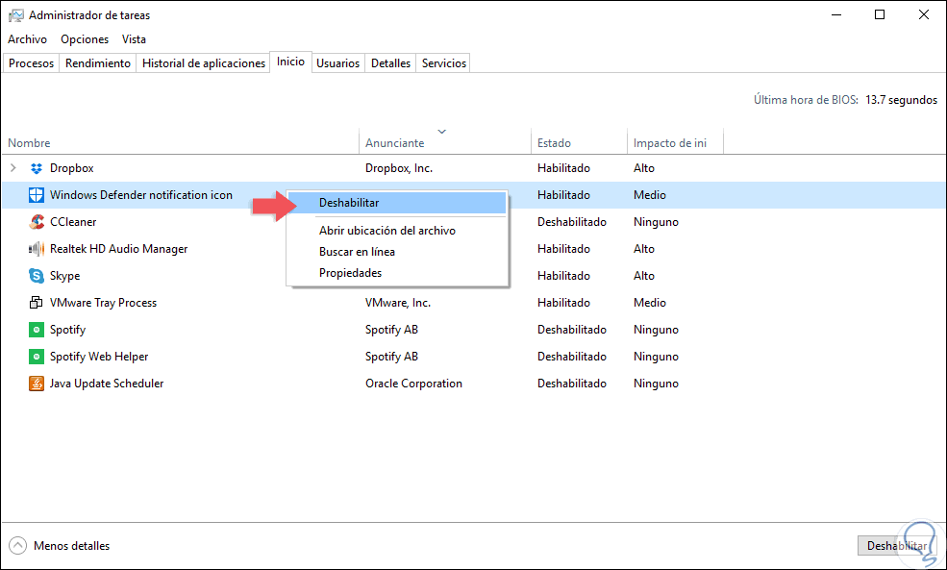This screenshot has width=947, height=570.
Task: Switch to the Rendimiento tab
Action: click(98, 63)
